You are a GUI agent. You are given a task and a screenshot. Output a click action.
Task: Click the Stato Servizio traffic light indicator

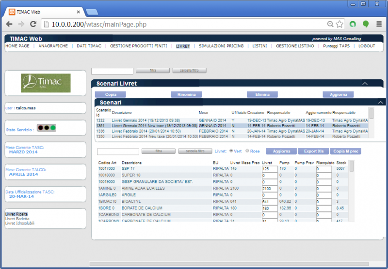(47, 128)
